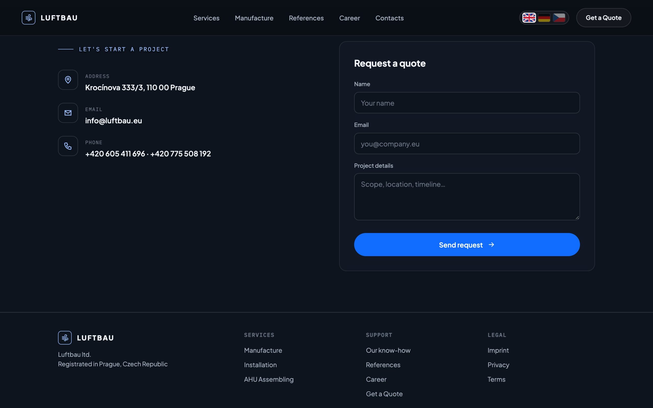Click the LUFTBAU wordmark in header
The height and width of the screenshot is (408, 653).
click(59, 18)
